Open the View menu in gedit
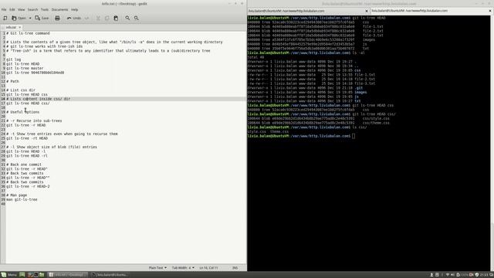Screen dimensions: 494x278 click(x=21, y=10)
